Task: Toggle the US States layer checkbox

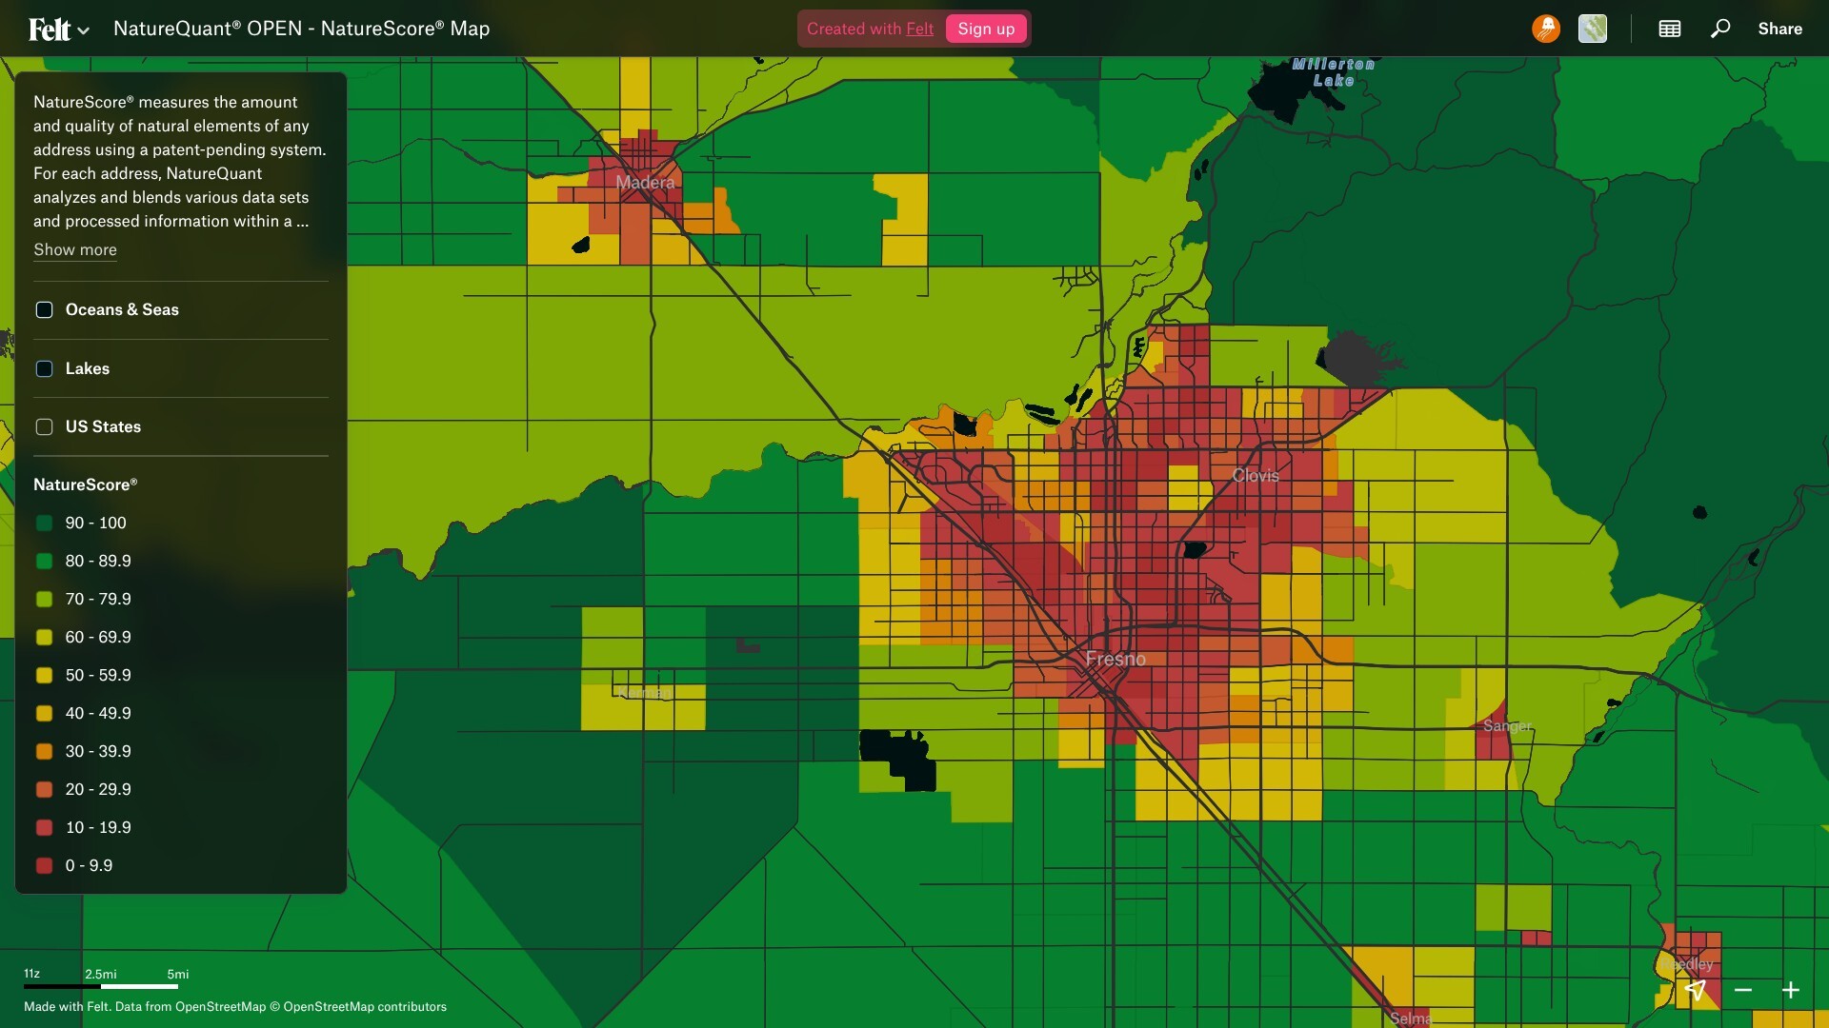Action: click(x=44, y=426)
